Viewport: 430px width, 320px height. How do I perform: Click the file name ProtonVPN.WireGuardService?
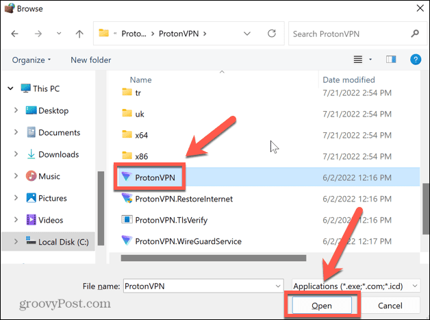pos(188,241)
